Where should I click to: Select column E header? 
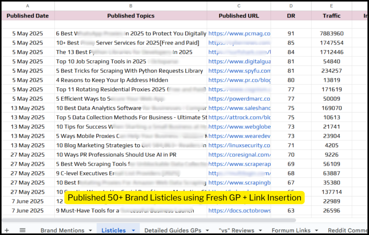(x=332, y=6)
